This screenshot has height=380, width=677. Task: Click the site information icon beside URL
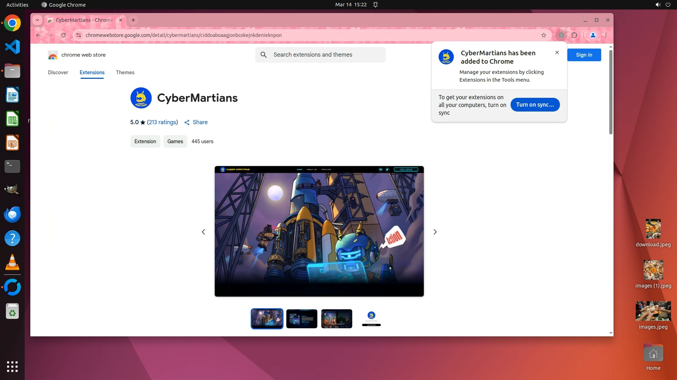tap(79, 35)
